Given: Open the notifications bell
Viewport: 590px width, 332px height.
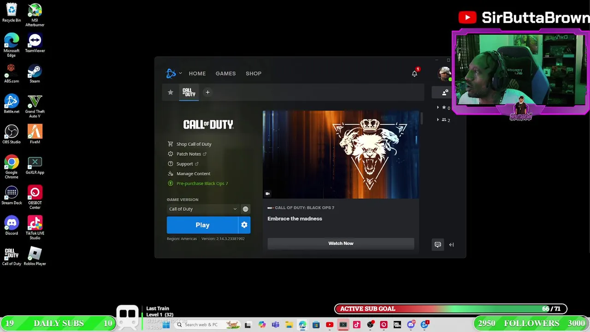Looking at the screenshot, I should click(x=414, y=73).
